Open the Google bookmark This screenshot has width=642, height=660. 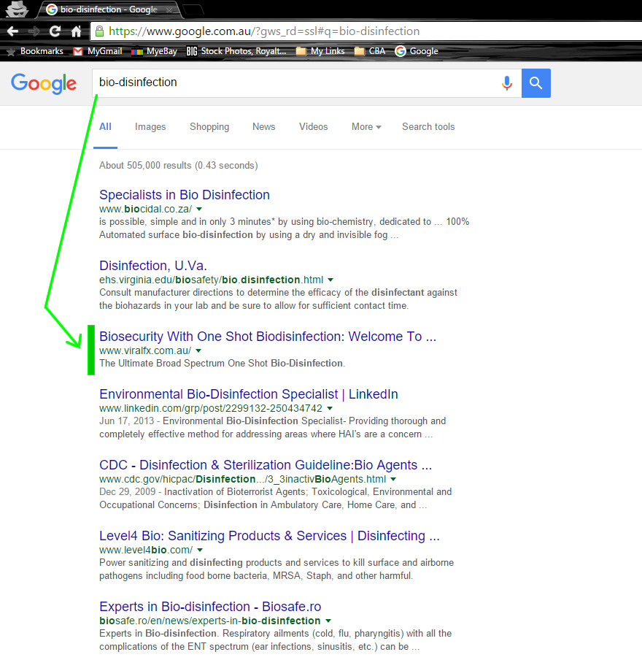pyautogui.click(x=417, y=51)
